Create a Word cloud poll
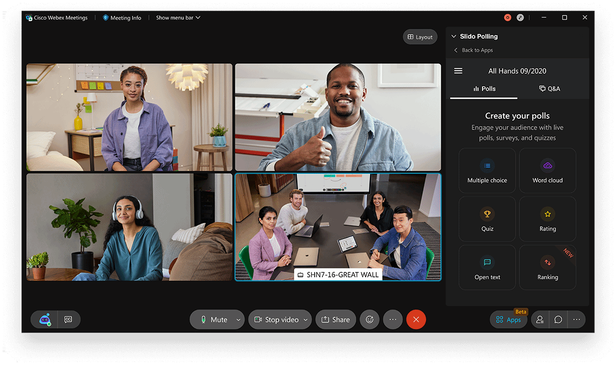The height and width of the screenshot is (365, 616). click(x=547, y=170)
